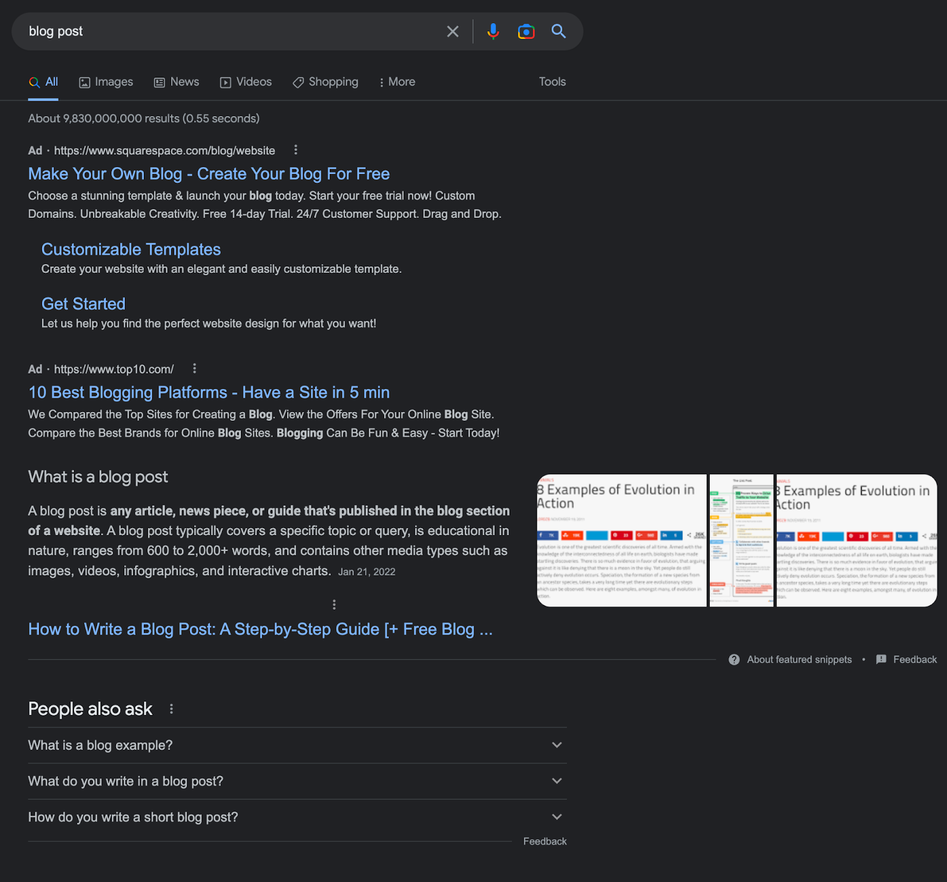Image resolution: width=947 pixels, height=882 pixels.
Task: Start voice search with the microphone icon
Action: 492,31
